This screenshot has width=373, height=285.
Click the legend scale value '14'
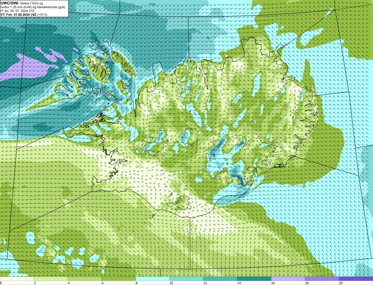[x=239, y=283]
